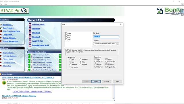Click the Darjeeling house final 2 file icon

pos(30,45)
